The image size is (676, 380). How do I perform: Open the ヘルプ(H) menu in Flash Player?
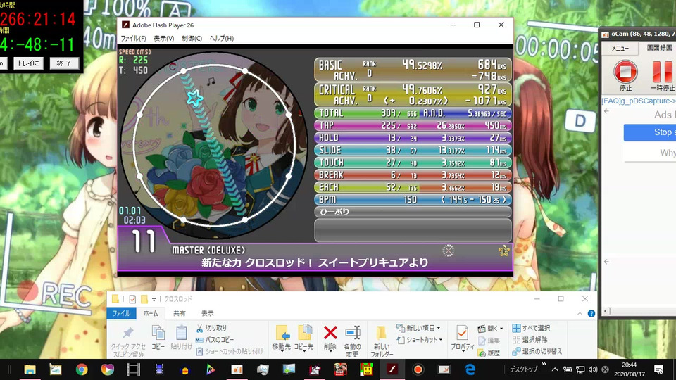(x=222, y=38)
